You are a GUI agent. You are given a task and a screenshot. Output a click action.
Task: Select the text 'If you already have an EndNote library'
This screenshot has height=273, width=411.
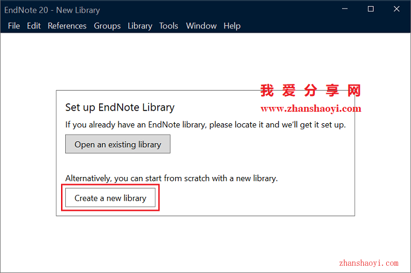coord(136,124)
